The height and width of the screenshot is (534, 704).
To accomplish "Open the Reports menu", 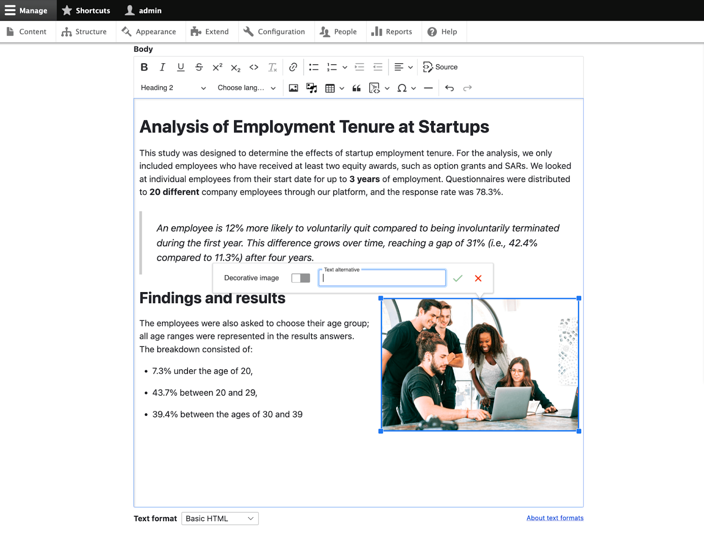I will (393, 31).
